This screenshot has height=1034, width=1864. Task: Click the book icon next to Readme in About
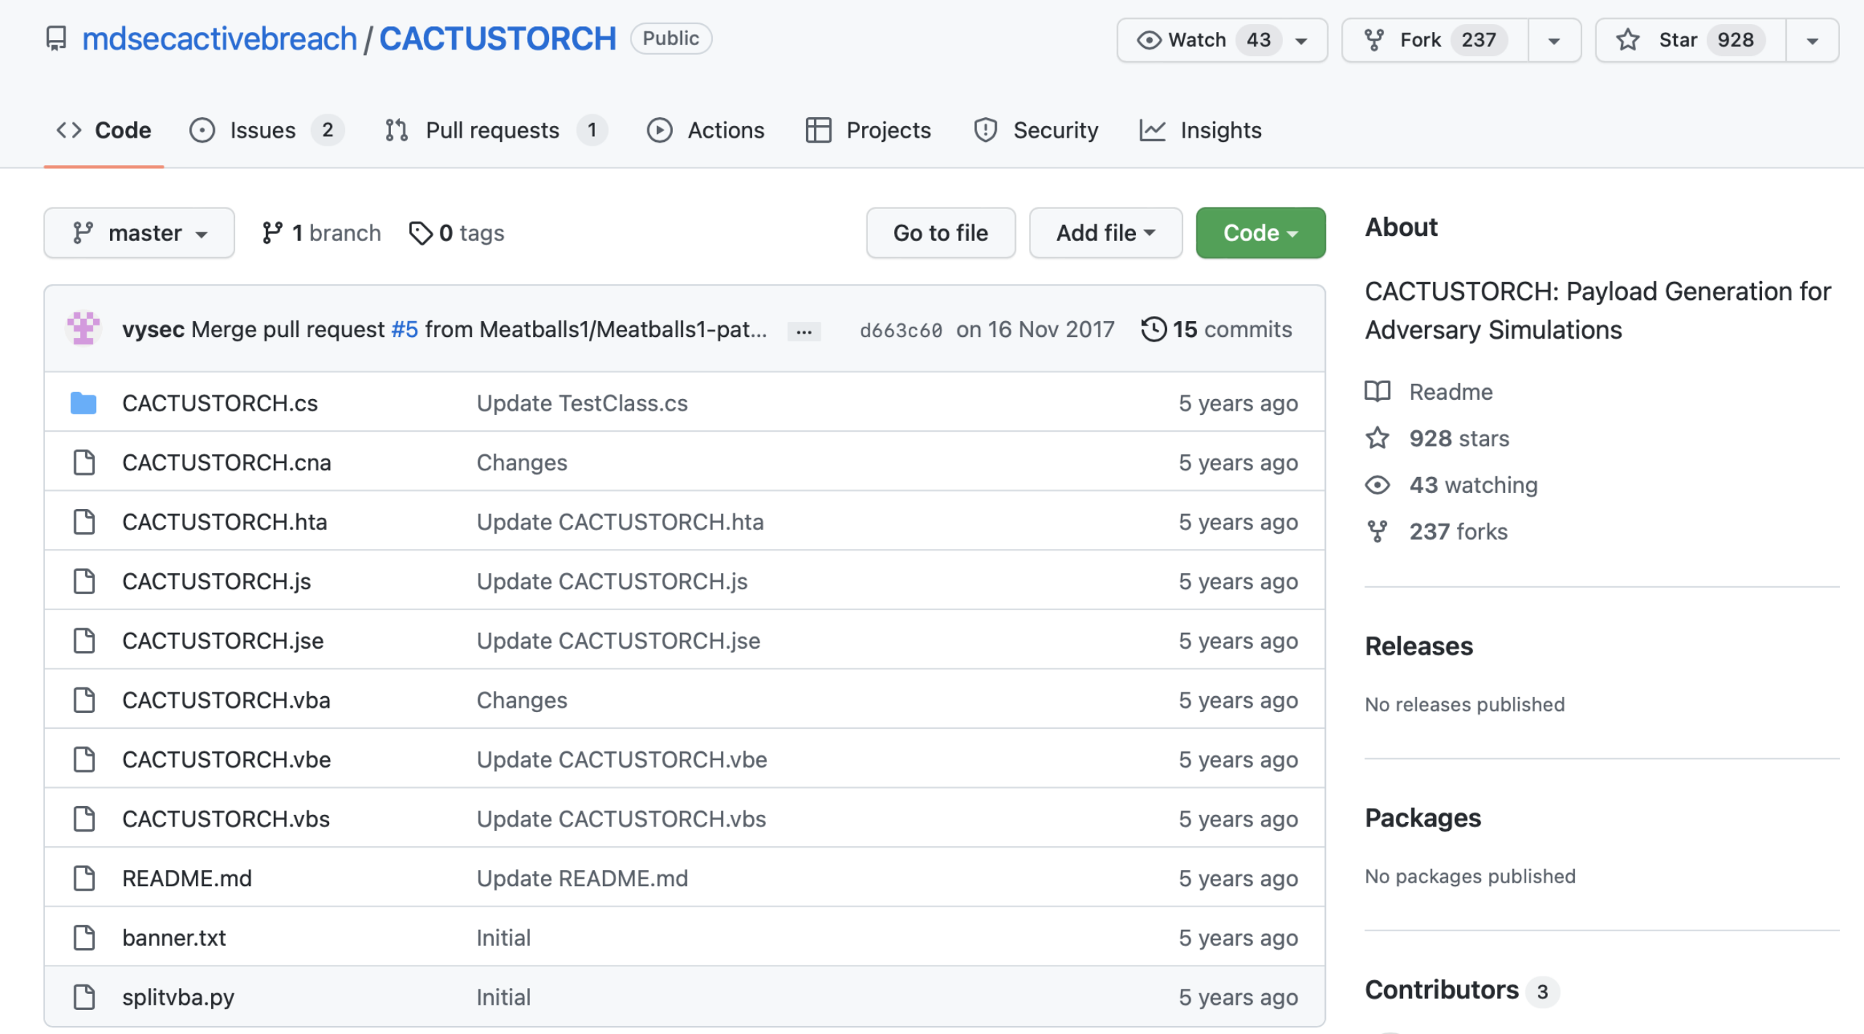(x=1377, y=392)
